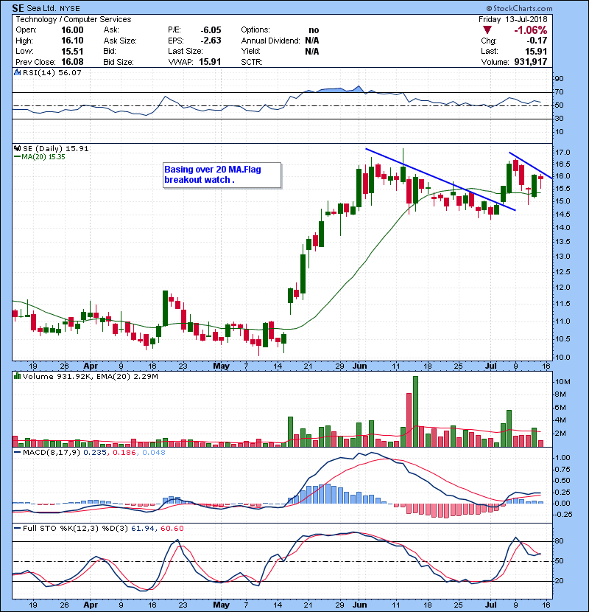Click the MACD histogram value 0.048

pyautogui.click(x=154, y=453)
